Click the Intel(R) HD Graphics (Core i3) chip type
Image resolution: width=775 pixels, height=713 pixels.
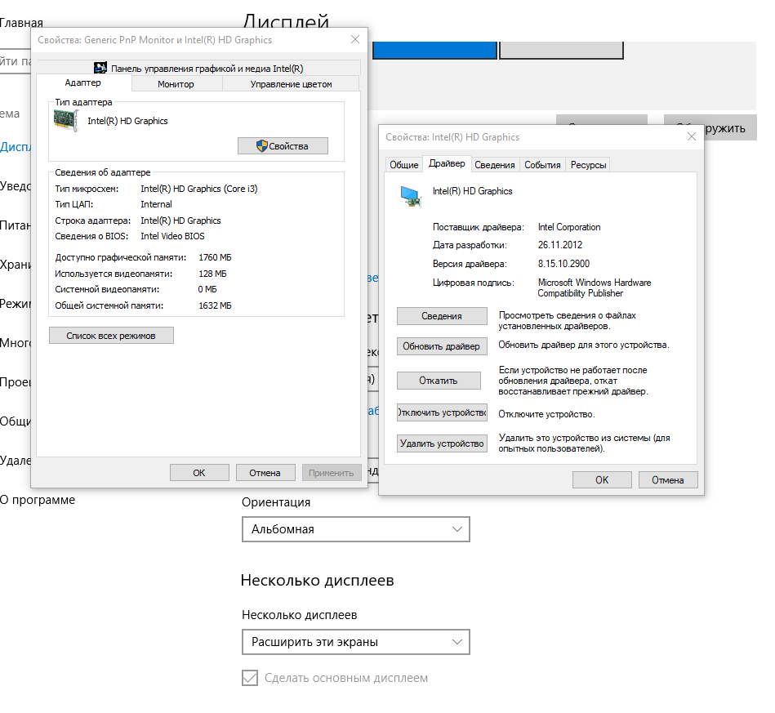click(199, 189)
